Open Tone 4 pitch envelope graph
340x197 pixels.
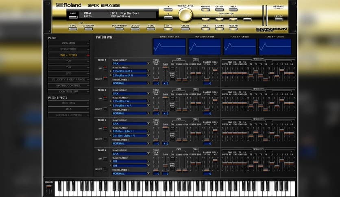pyautogui.click(x=275, y=47)
